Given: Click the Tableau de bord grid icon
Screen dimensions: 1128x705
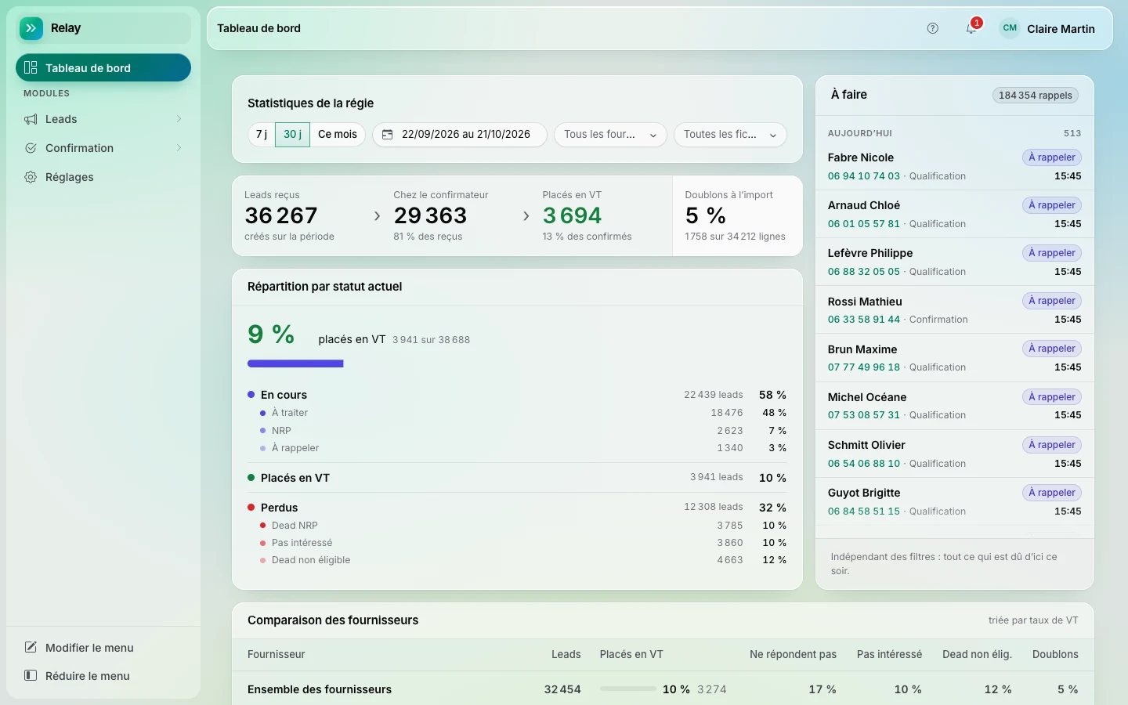Looking at the screenshot, I should click(x=31, y=68).
